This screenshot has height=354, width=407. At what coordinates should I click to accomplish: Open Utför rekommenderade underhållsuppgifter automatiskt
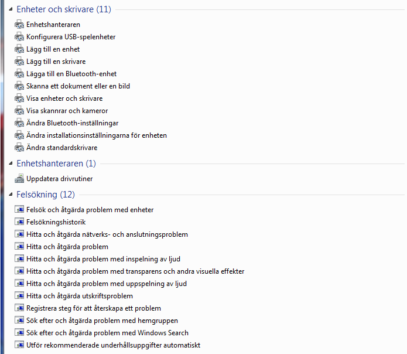pos(113,345)
